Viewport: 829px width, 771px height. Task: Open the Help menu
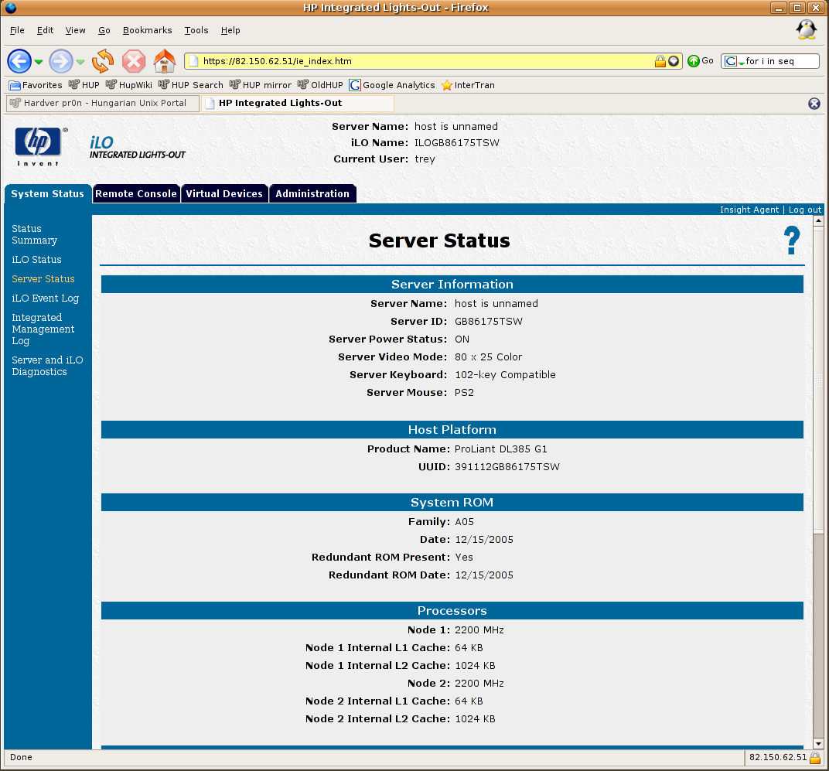point(230,30)
